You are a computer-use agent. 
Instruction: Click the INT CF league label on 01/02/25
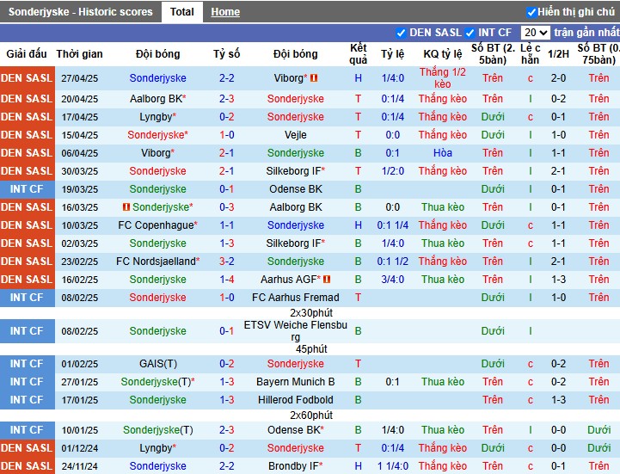click(27, 364)
